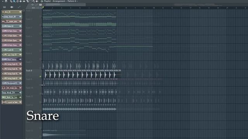Screen dimensions: 248x139
Task: Select Torpo_Break_170 in the picker
Action: point(12,93)
